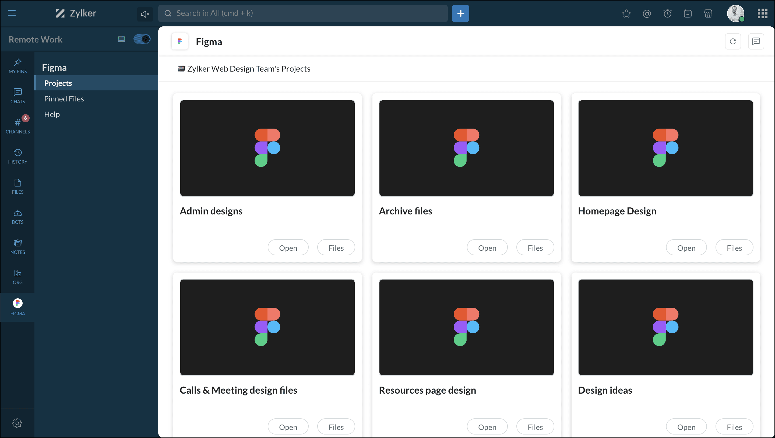This screenshot has width=775, height=438.
Task: Open the apps grid launcher
Action: (x=762, y=13)
